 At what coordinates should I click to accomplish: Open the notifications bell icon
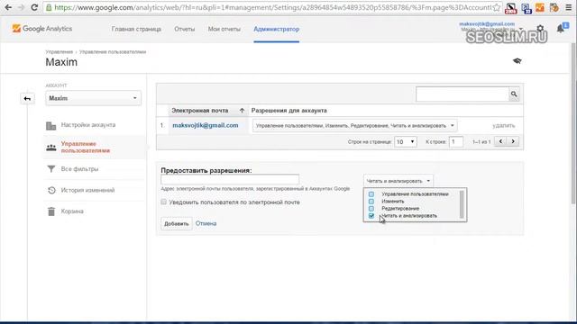click(x=561, y=28)
